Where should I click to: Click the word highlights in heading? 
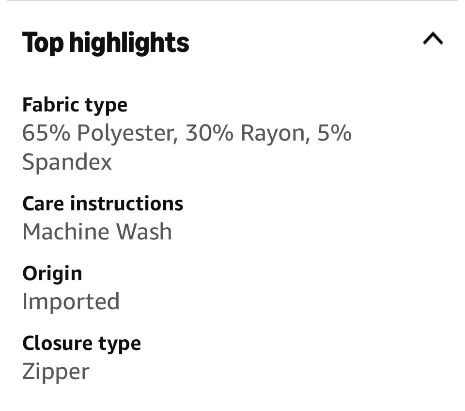(129, 43)
